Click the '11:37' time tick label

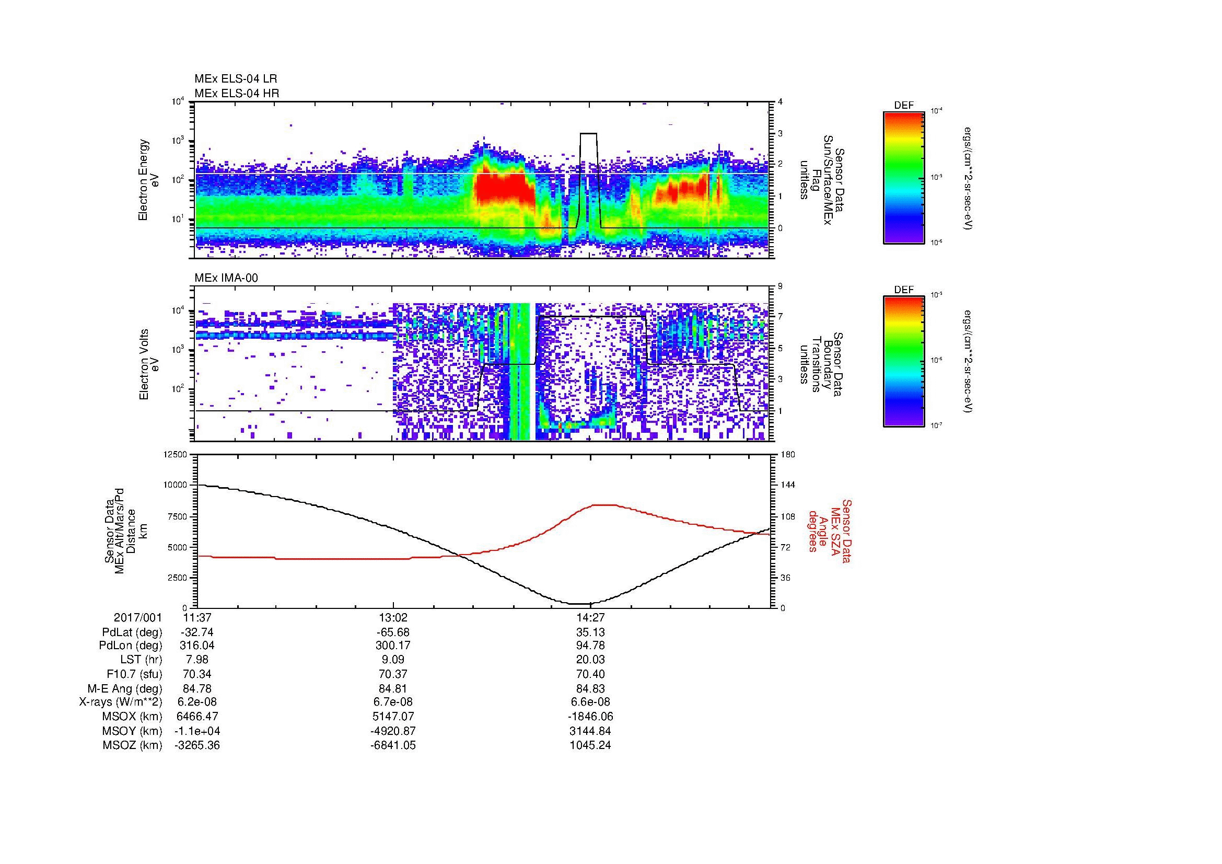point(197,618)
